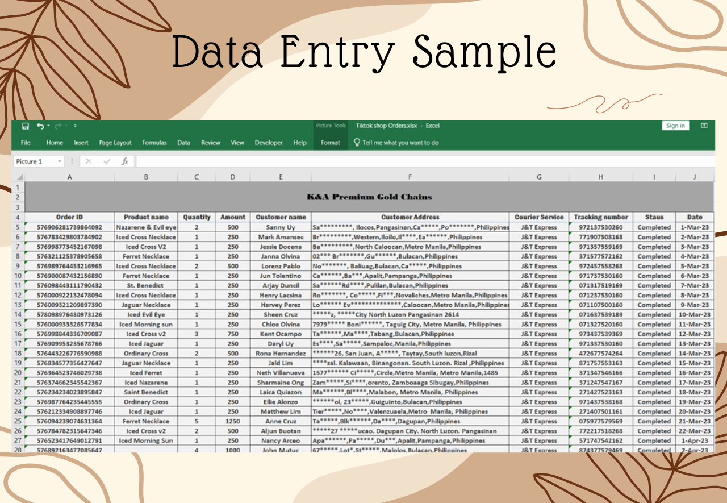Switch to the Review tab
Image resolution: width=727 pixels, height=503 pixels.
(211, 143)
